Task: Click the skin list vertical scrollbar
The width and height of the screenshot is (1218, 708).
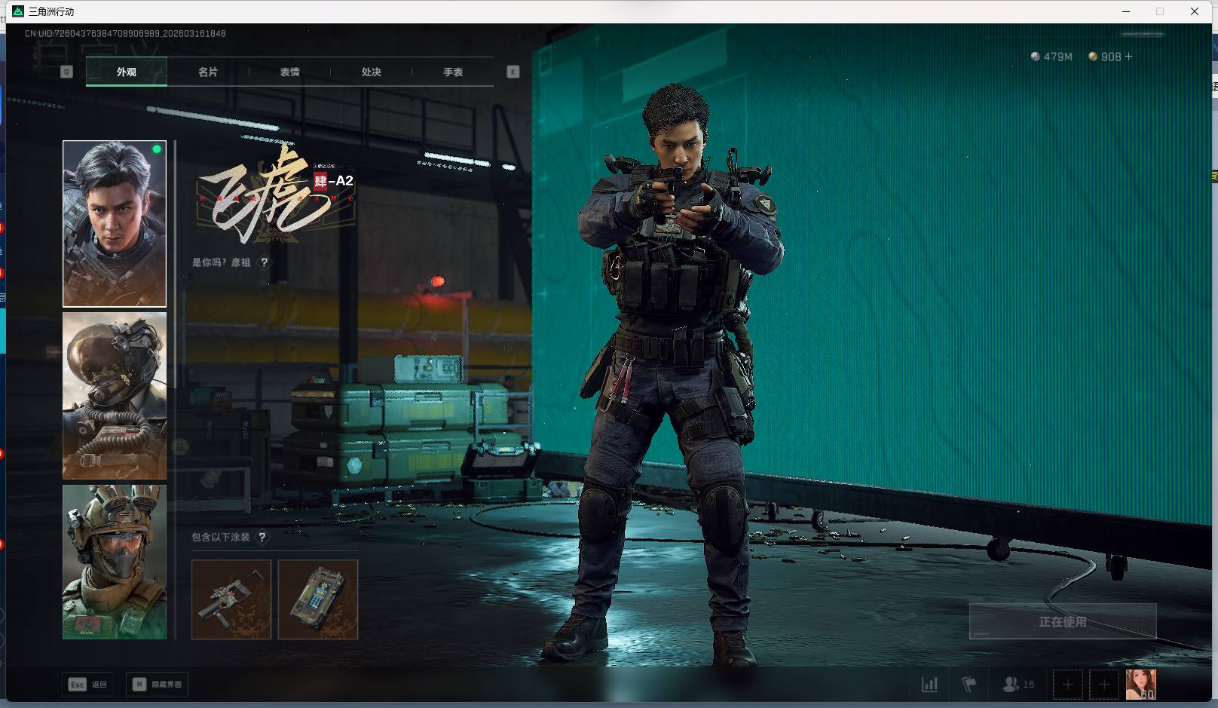Action: [176, 264]
